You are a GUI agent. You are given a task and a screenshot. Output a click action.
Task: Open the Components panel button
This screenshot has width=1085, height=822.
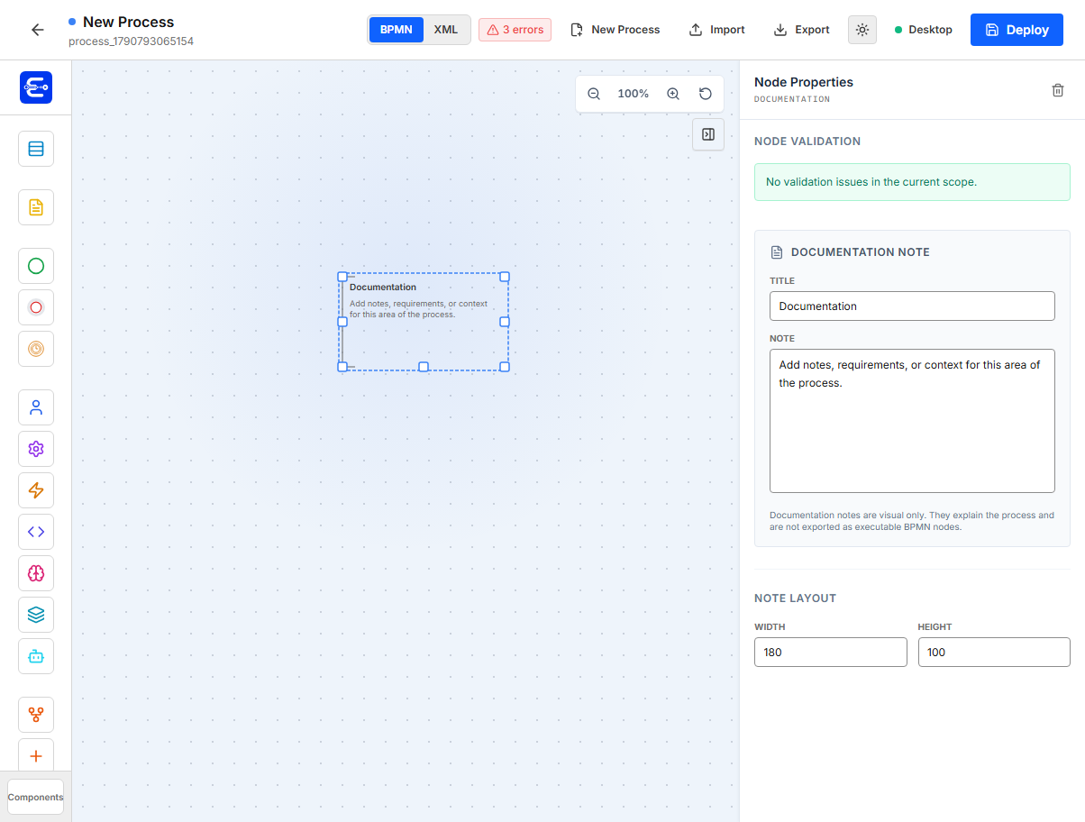point(36,797)
